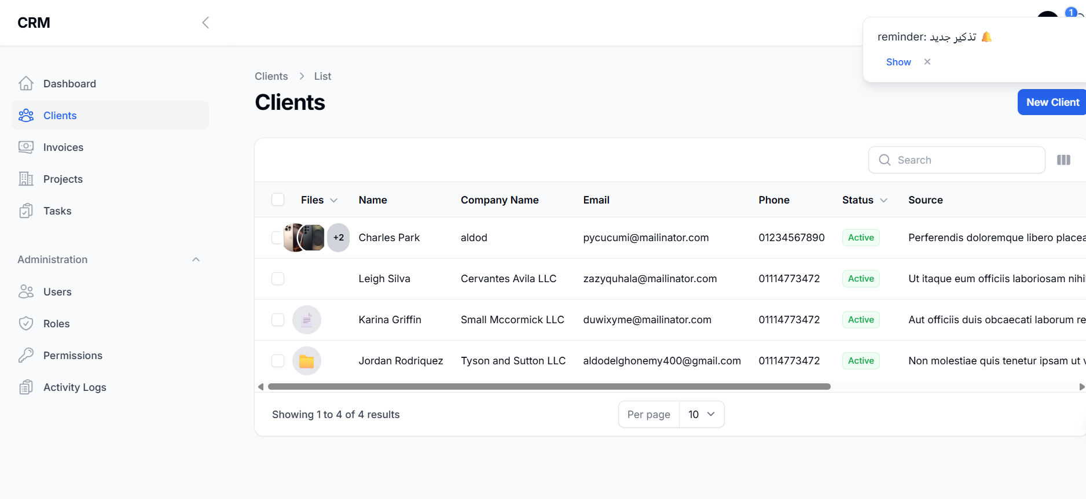Click the Invoices banknote icon
This screenshot has height=499, width=1086.
pyautogui.click(x=26, y=147)
